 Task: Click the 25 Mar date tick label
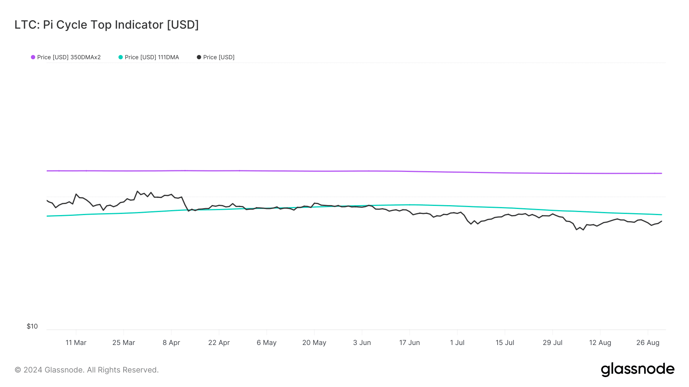coord(124,343)
